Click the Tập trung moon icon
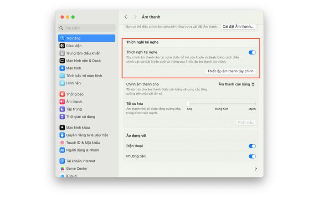 pyautogui.click(x=62, y=109)
